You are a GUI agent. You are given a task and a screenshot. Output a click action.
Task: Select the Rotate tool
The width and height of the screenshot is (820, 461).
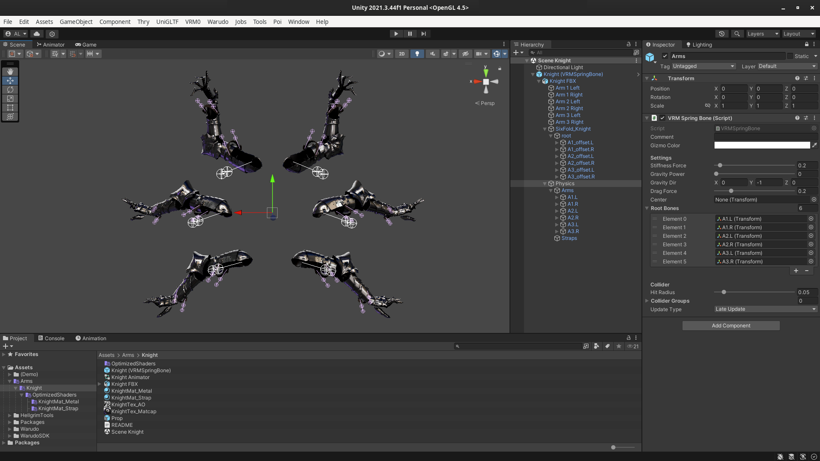tap(10, 90)
